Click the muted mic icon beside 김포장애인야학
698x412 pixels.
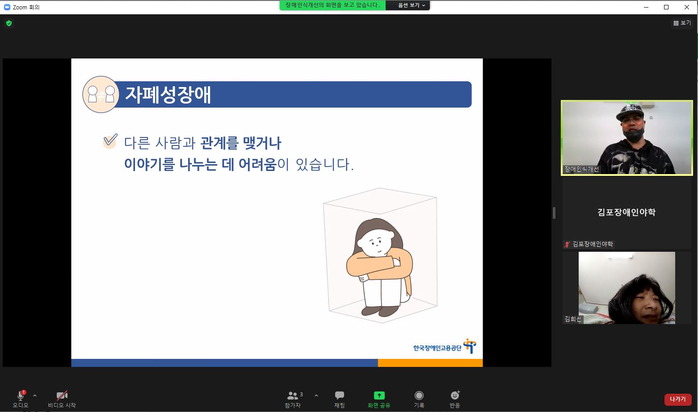coord(567,244)
